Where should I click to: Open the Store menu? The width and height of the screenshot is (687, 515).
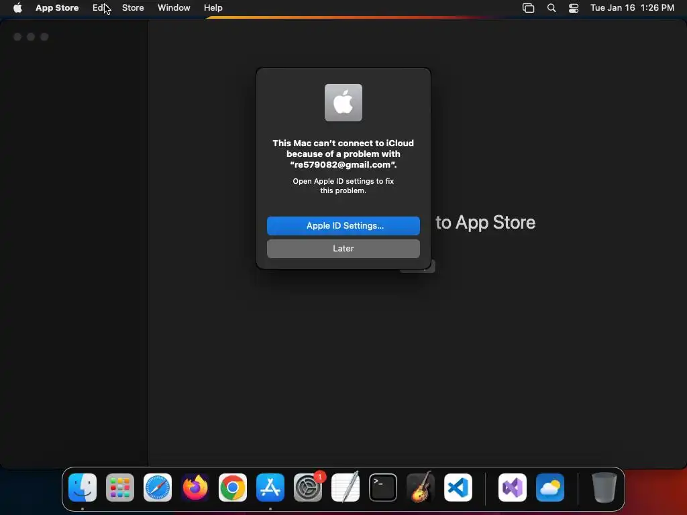(x=133, y=8)
